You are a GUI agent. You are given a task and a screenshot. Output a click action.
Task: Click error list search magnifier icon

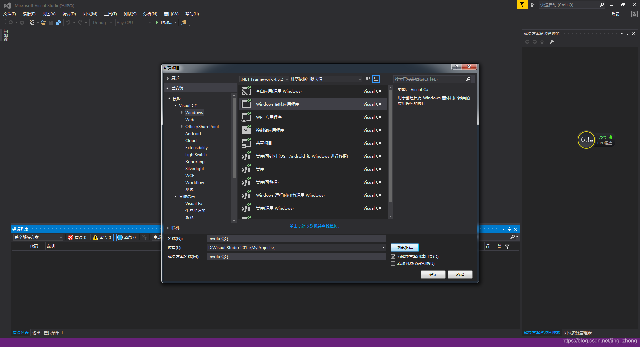(x=513, y=237)
